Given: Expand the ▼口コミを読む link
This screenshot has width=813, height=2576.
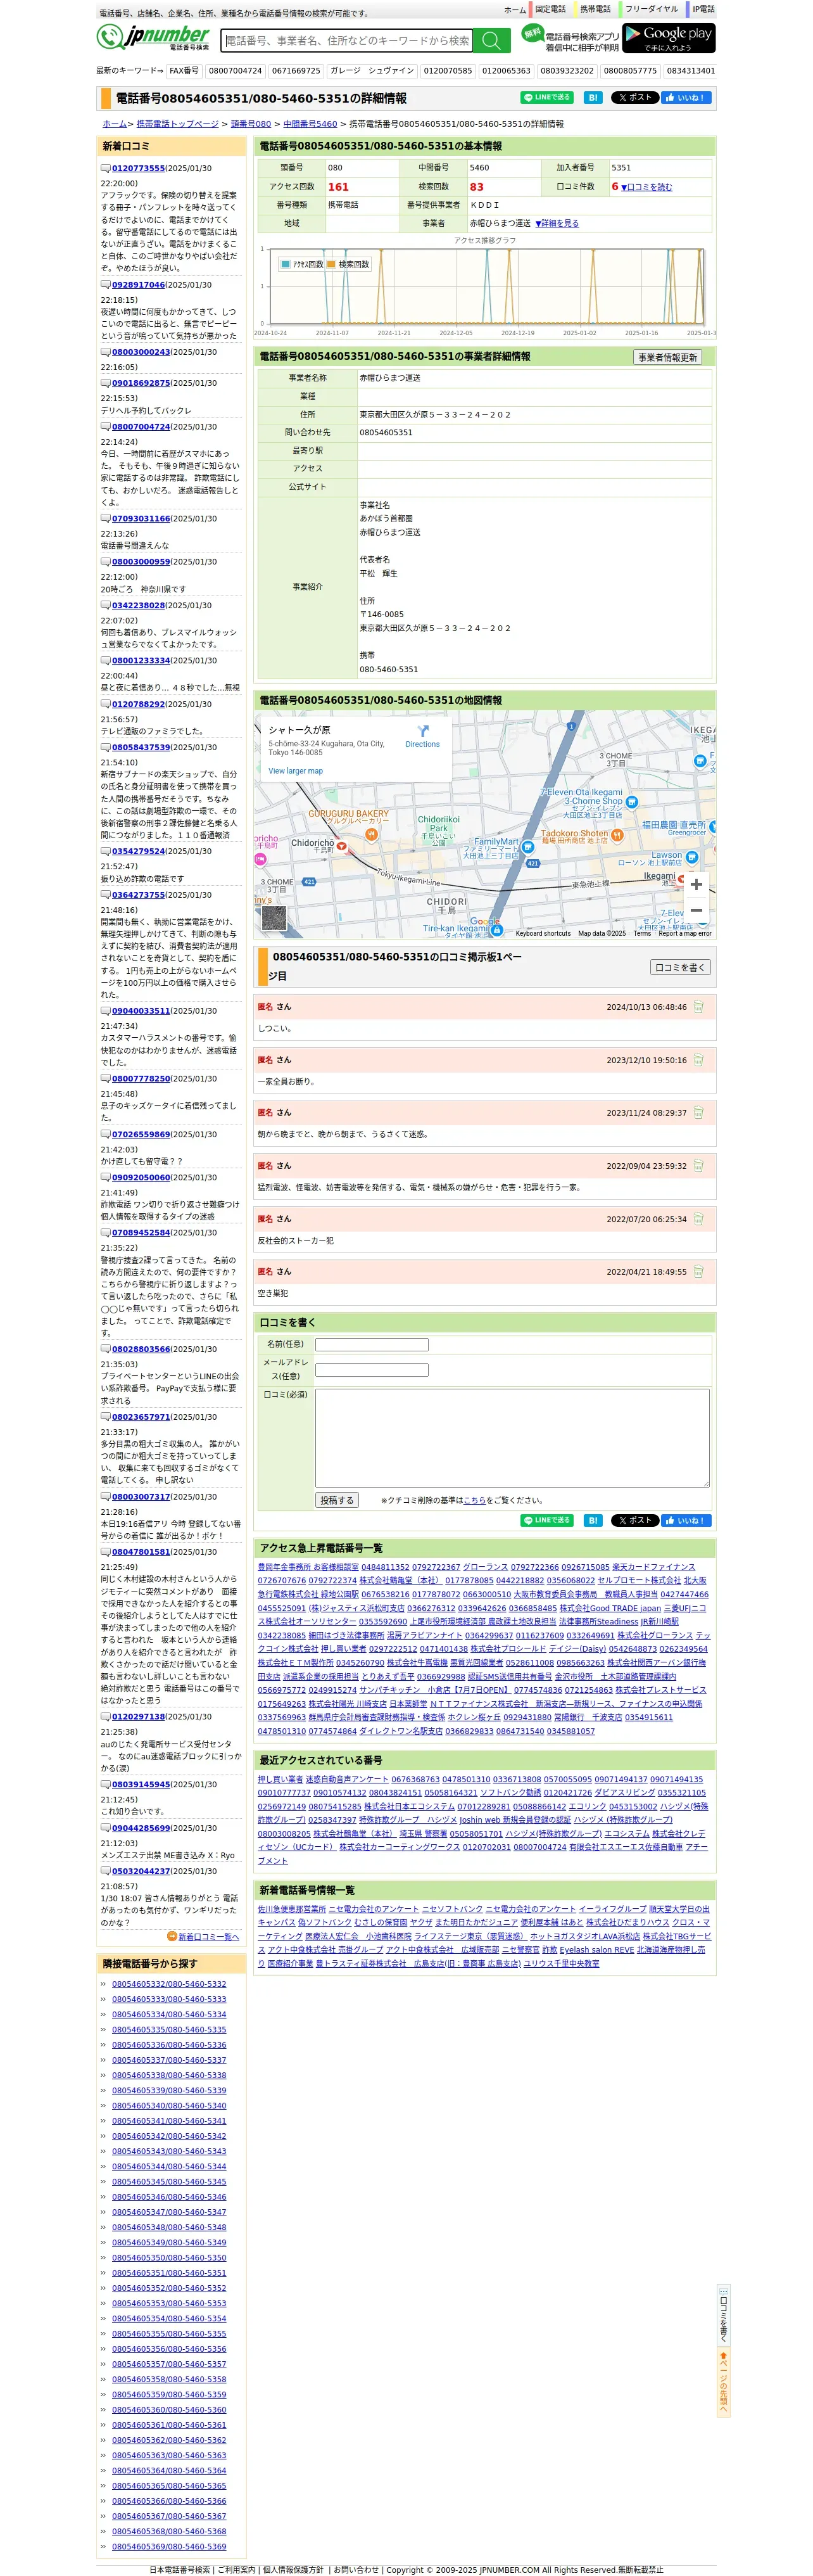Looking at the screenshot, I should 647,187.
